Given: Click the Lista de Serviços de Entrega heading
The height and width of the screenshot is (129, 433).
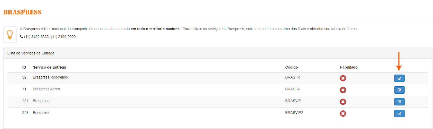Looking at the screenshot, I should point(31,53).
